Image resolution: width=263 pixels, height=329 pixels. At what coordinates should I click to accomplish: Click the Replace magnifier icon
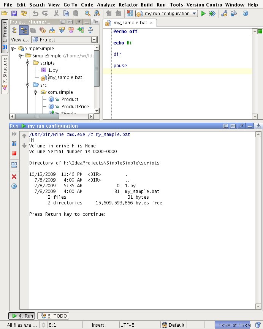[x=97, y=14]
